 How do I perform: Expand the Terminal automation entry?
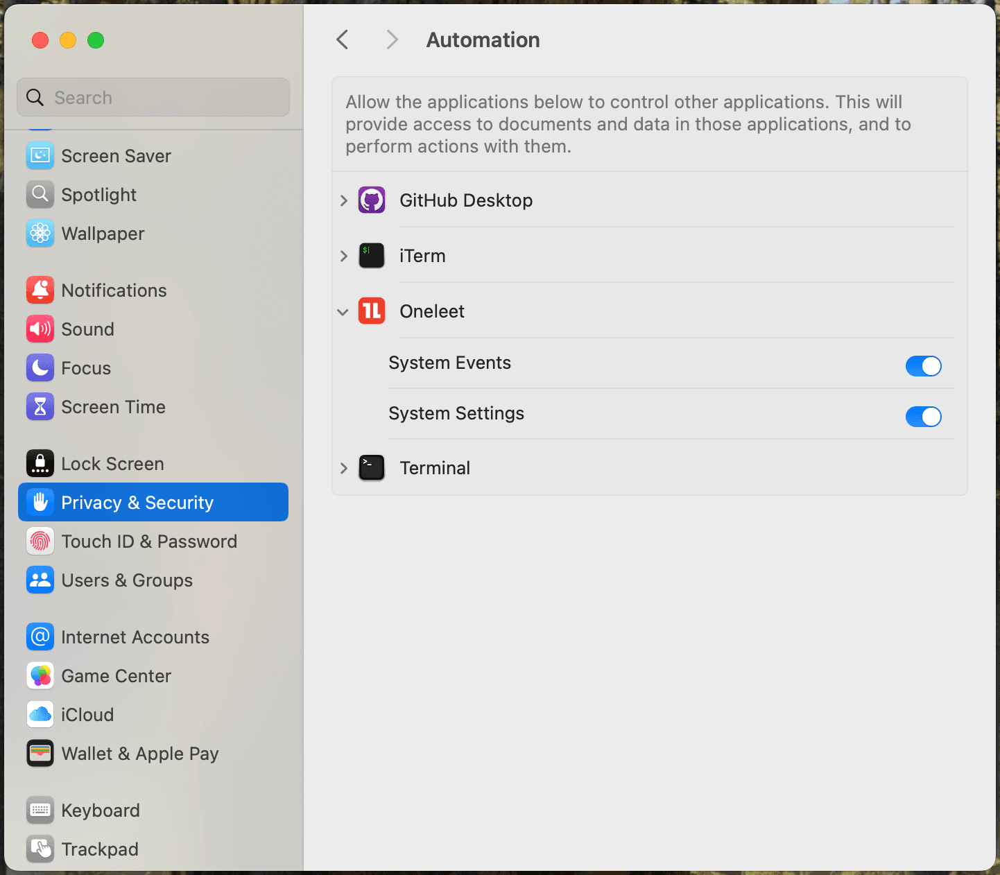343,467
